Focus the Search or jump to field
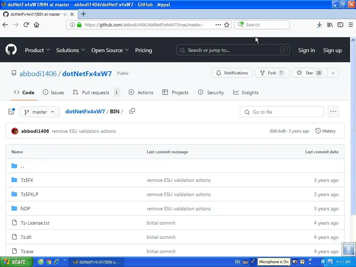356x267 pixels. click(x=233, y=50)
